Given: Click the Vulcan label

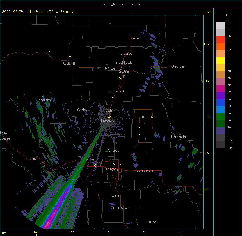Looking at the screenshot, I should coord(152,222).
